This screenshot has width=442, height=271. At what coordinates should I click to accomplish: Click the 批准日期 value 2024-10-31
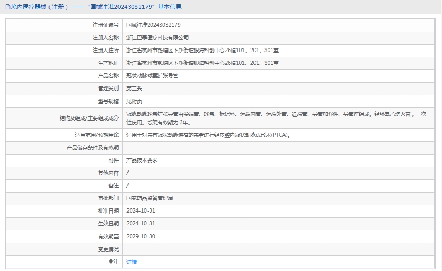pos(141,210)
